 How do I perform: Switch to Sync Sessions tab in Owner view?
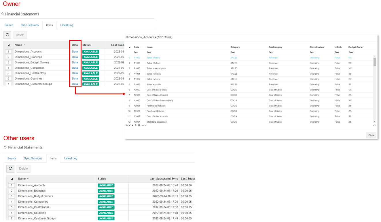pos(29,25)
